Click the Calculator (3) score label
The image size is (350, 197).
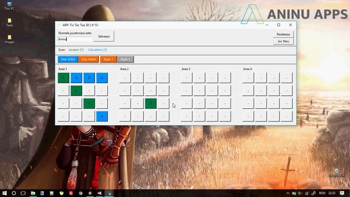point(97,50)
